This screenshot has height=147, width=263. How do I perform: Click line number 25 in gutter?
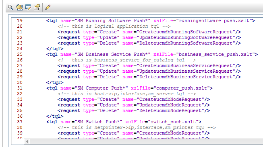20,54
